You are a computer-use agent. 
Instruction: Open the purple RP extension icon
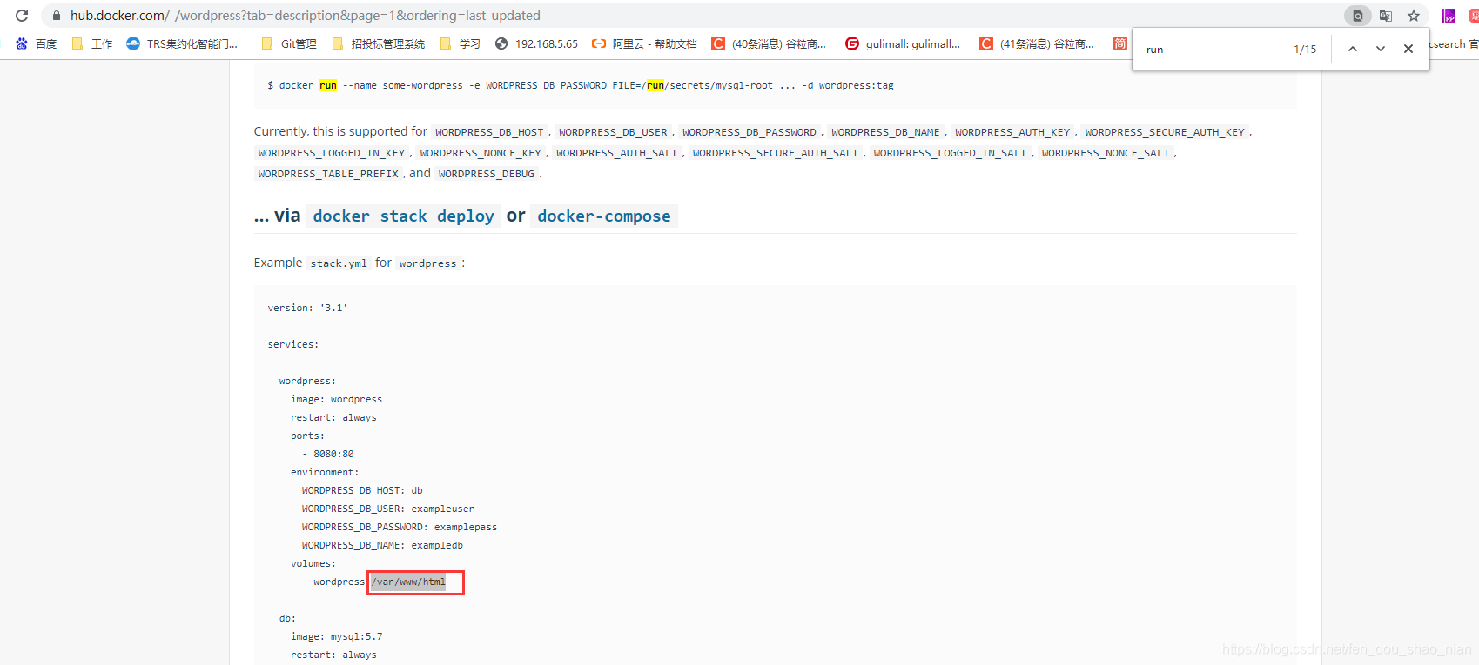click(1449, 16)
